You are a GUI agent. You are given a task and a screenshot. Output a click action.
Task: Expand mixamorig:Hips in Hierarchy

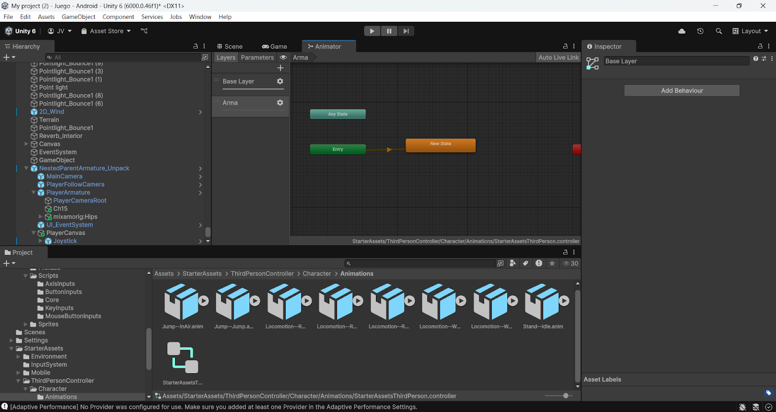(40, 217)
